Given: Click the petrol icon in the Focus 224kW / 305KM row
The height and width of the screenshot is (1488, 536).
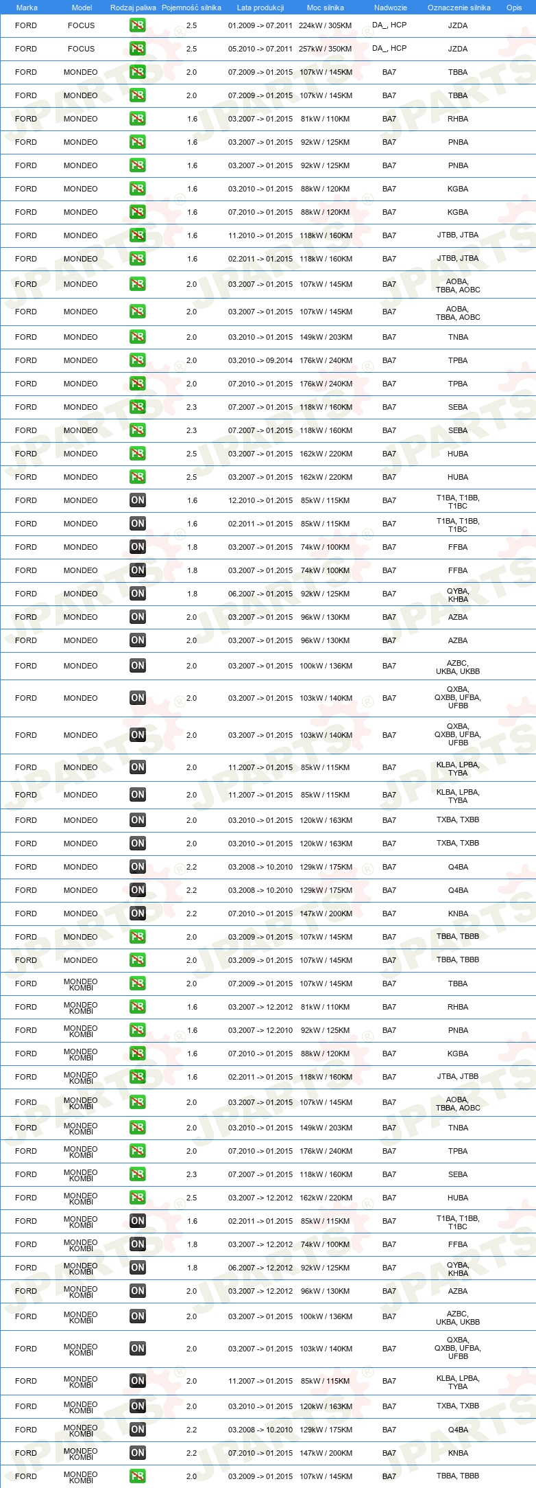Looking at the screenshot, I should coord(137,25).
